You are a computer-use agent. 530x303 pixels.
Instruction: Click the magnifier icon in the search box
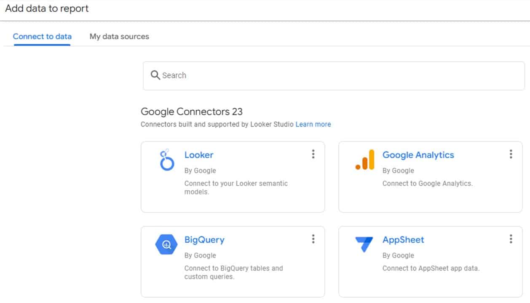pyautogui.click(x=155, y=75)
